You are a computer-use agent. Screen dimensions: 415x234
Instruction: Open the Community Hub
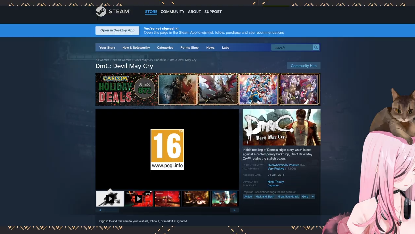click(x=303, y=66)
